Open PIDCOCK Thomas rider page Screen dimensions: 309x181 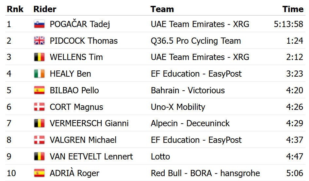[x=84, y=41]
